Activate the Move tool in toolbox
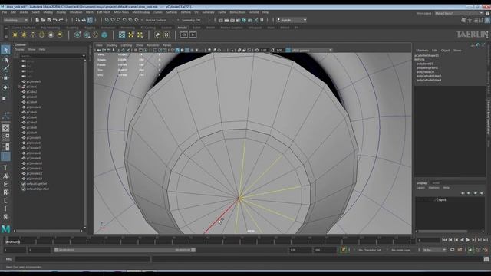This screenshot has height=276, width=491. 5,78
